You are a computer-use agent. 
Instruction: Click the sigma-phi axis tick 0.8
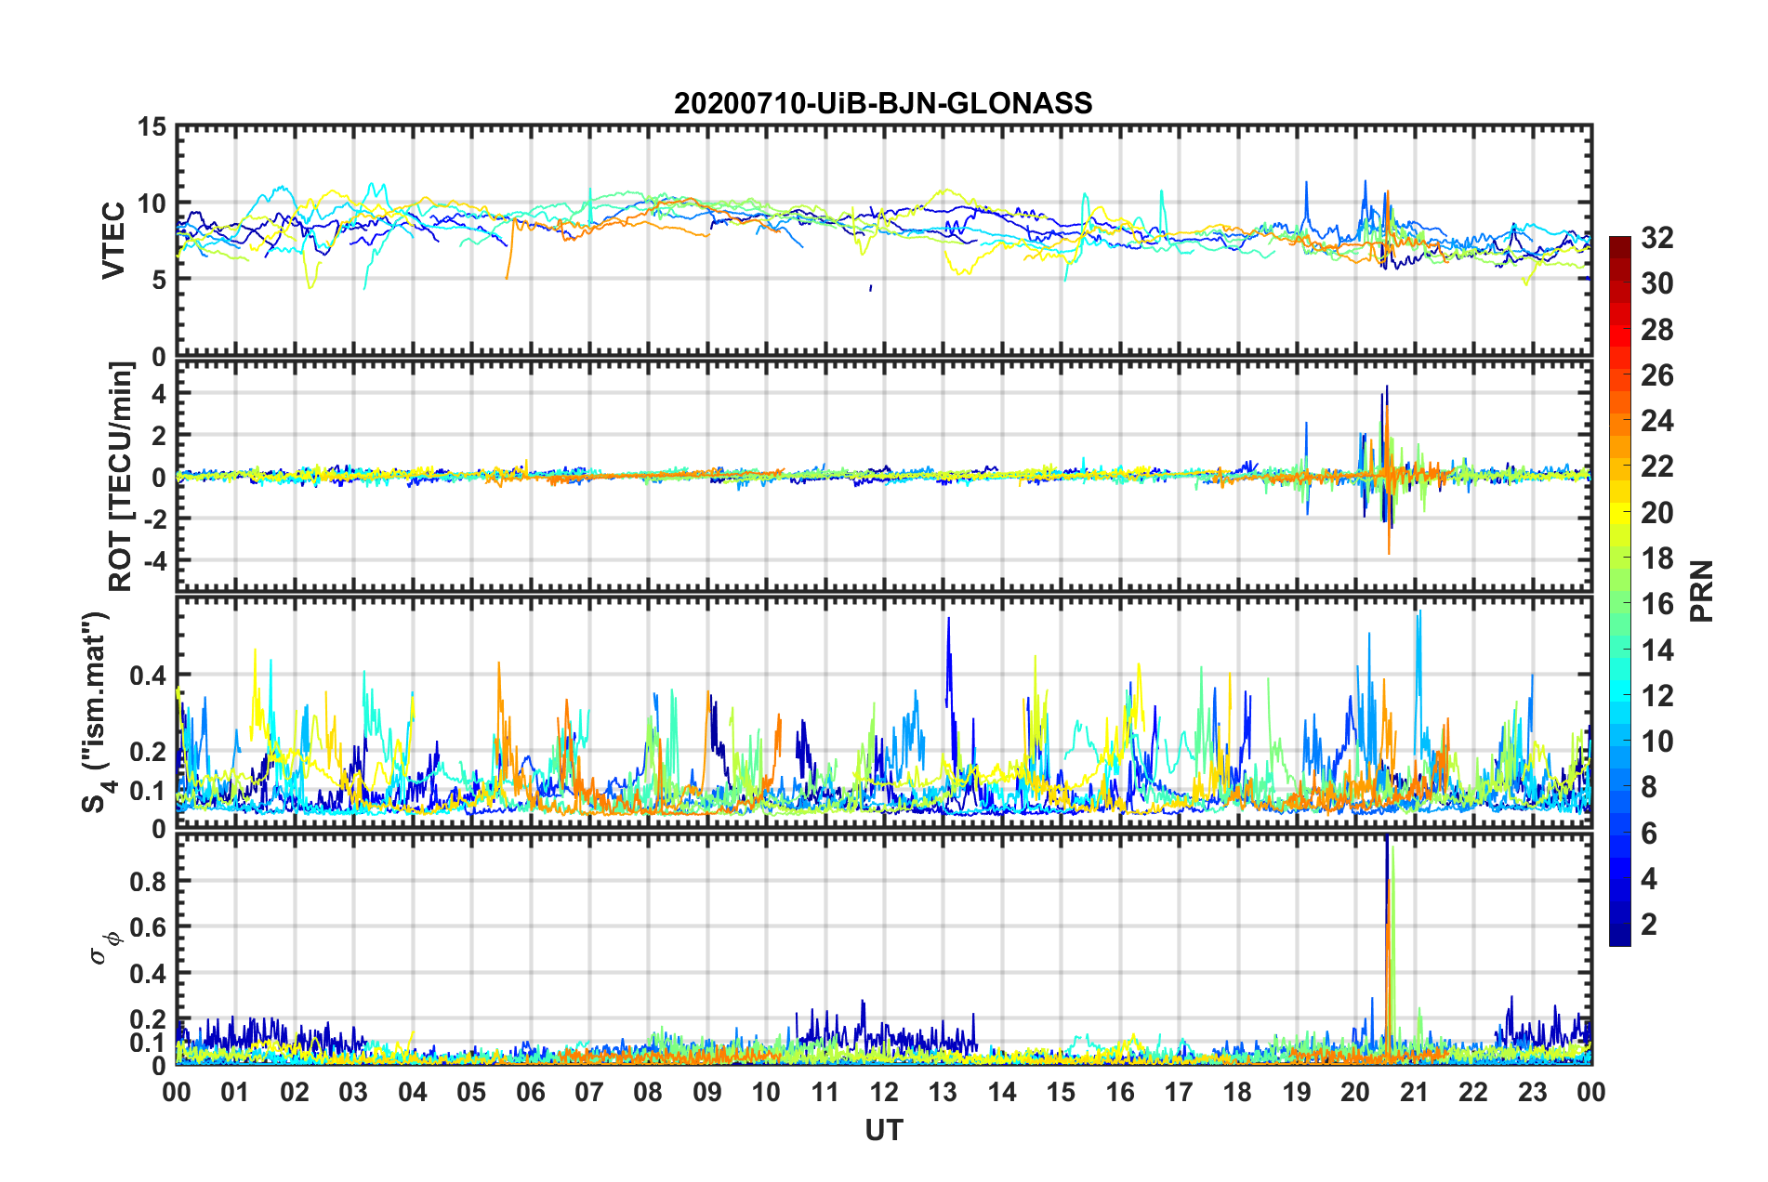[148, 881]
